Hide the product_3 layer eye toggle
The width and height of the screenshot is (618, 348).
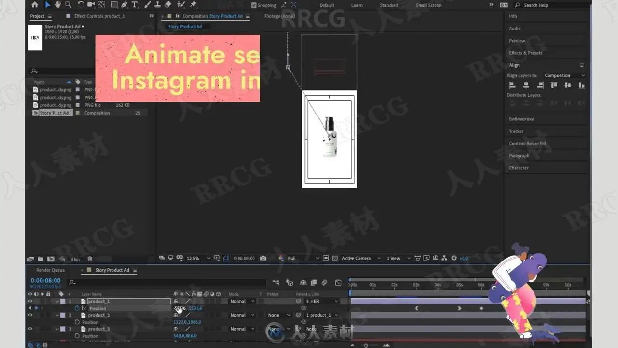point(30,329)
